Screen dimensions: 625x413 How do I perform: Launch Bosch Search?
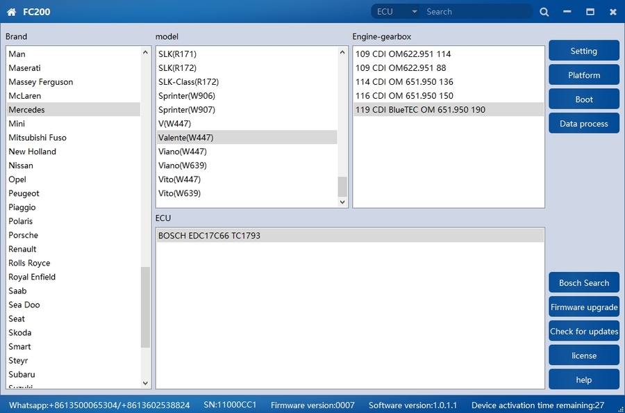click(x=583, y=283)
